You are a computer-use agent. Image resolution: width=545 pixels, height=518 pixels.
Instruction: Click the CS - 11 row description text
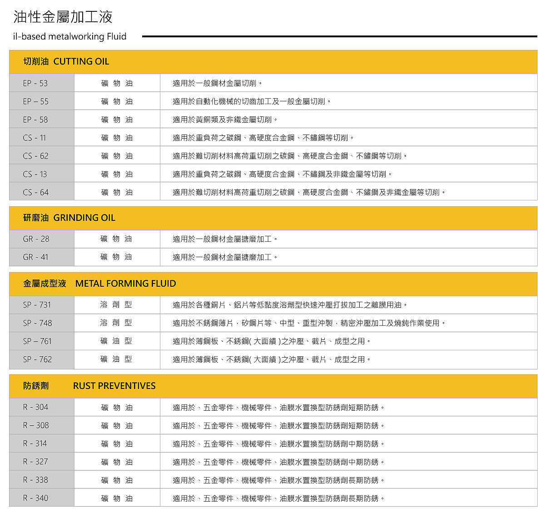pos(263,138)
